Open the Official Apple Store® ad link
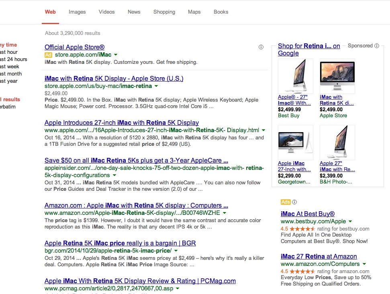Screen dimensions: 390x294 [75, 47]
